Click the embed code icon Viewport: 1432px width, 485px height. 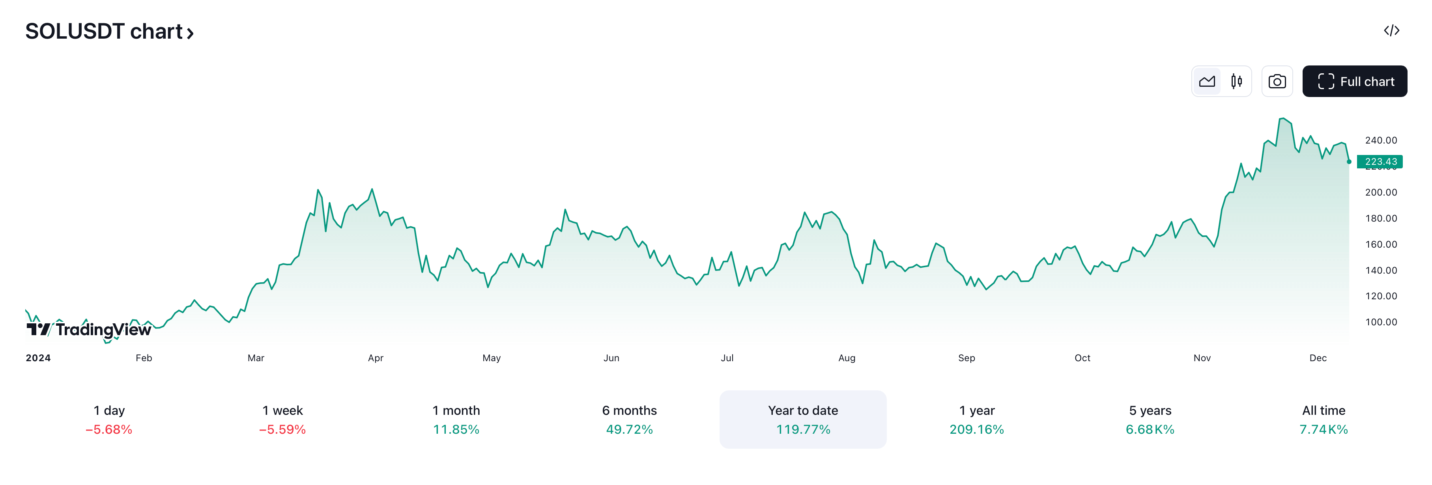pos(1391,30)
